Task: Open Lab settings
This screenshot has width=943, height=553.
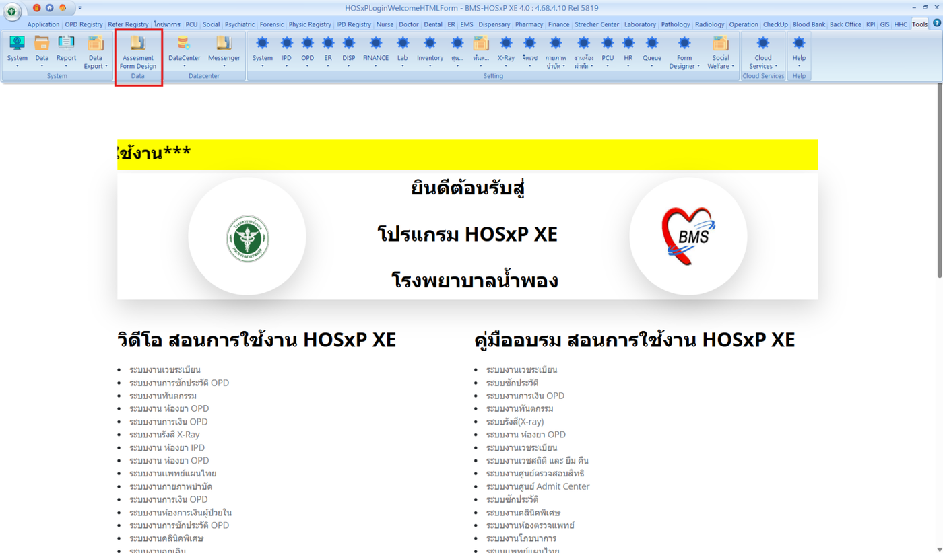Action: coord(403,52)
